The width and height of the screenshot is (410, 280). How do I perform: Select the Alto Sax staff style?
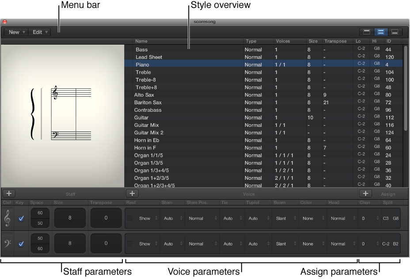click(x=144, y=95)
